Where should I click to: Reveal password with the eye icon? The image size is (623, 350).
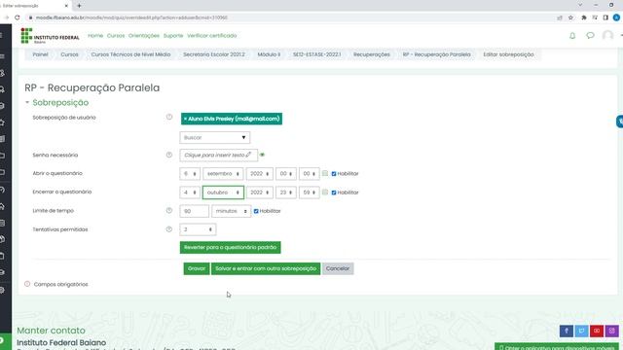[x=262, y=155]
